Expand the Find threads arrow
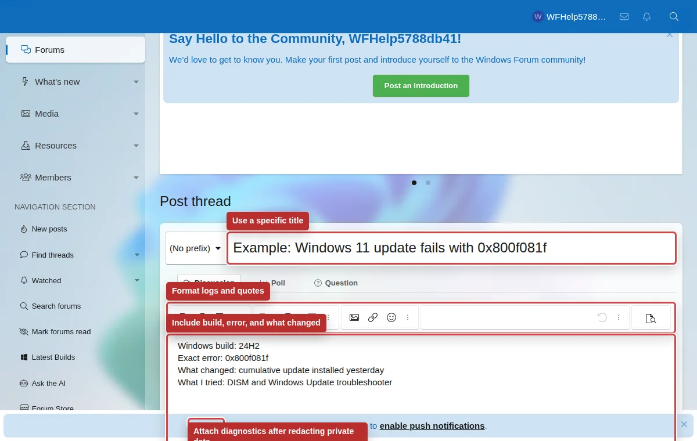This screenshot has width=697, height=441. click(x=137, y=255)
